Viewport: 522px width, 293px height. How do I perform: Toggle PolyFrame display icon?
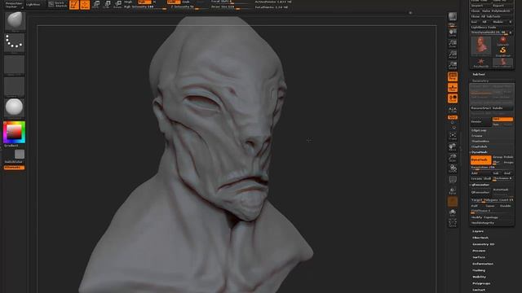(453, 180)
